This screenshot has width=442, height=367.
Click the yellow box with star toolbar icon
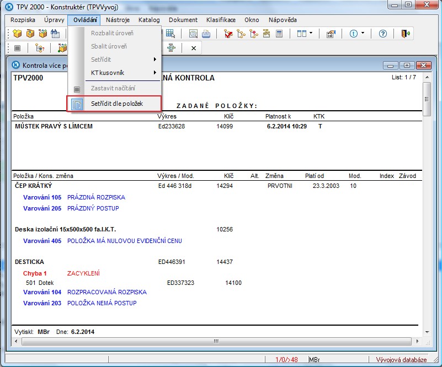click(x=18, y=34)
